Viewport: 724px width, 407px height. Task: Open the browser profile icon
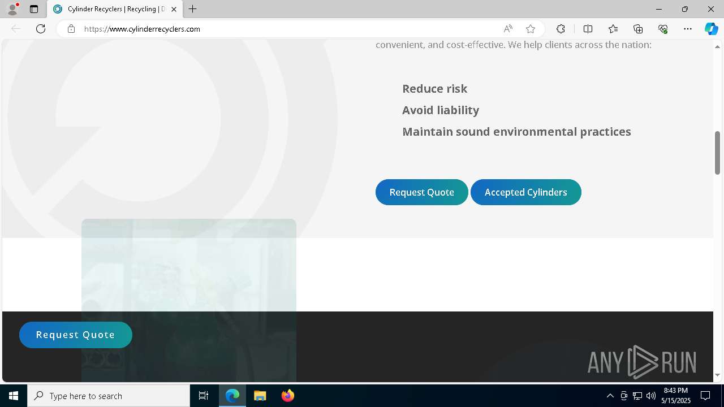[12, 9]
